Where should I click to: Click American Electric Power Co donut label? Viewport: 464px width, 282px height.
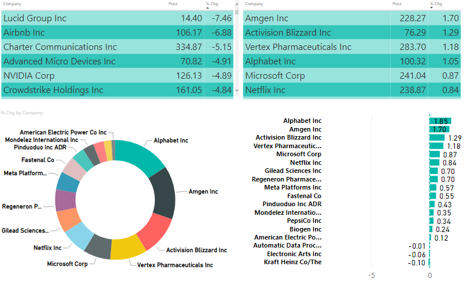click(x=63, y=132)
